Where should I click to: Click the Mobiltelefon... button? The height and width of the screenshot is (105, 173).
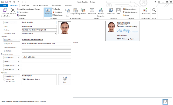tap(10, 70)
